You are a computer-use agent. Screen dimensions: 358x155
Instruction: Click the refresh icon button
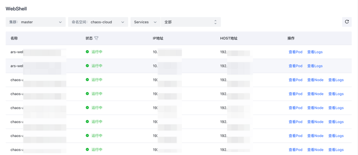tap(347, 22)
